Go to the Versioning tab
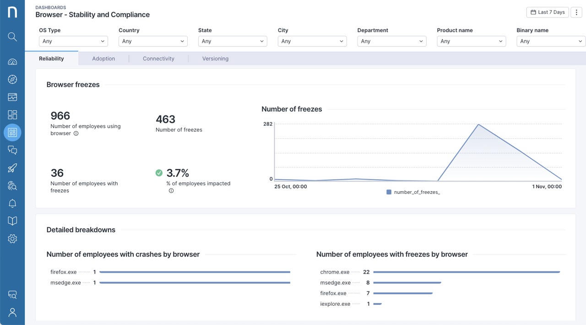The height and width of the screenshot is (325, 586). (215, 59)
